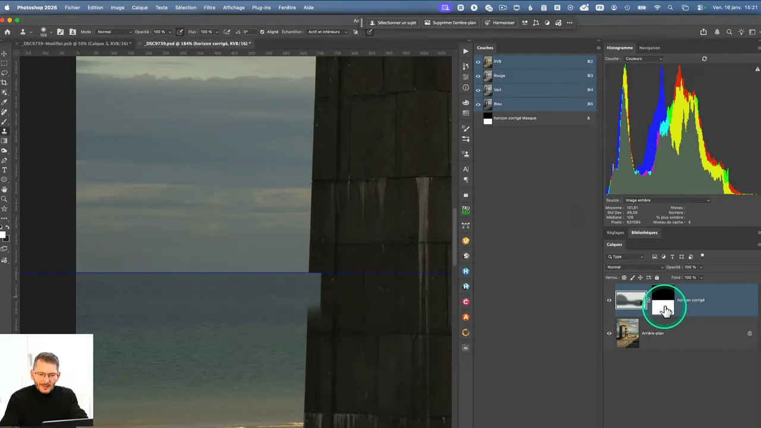761x428 pixels.
Task: Click the Home icon in options bar
Action: [7, 32]
